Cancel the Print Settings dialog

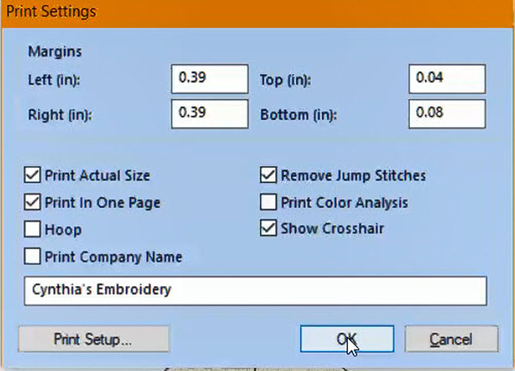[x=451, y=339]
